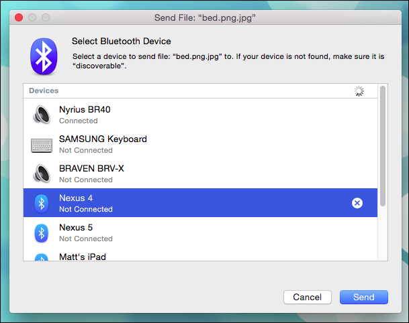
Task: Select the Matt's iPad device
Action: point(200,254)
